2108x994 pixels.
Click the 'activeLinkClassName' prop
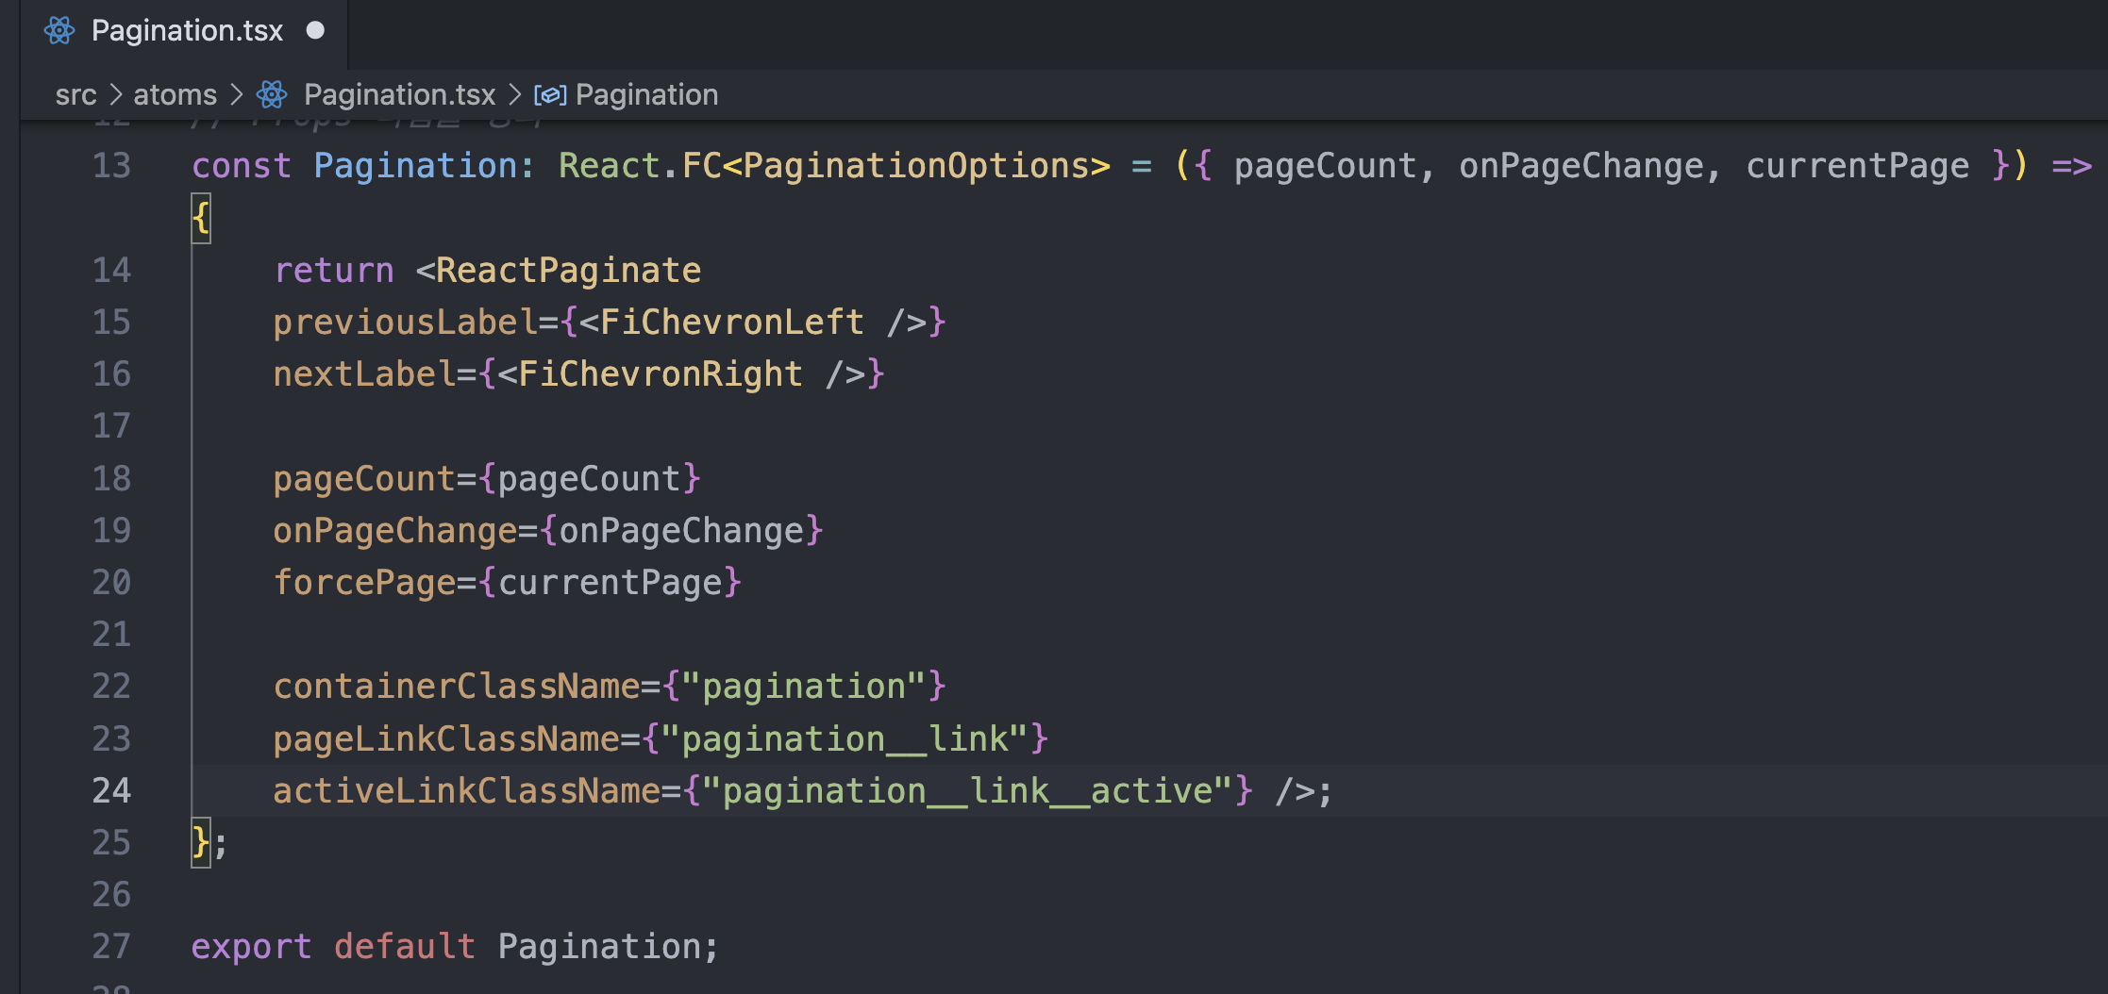point(467,790)
